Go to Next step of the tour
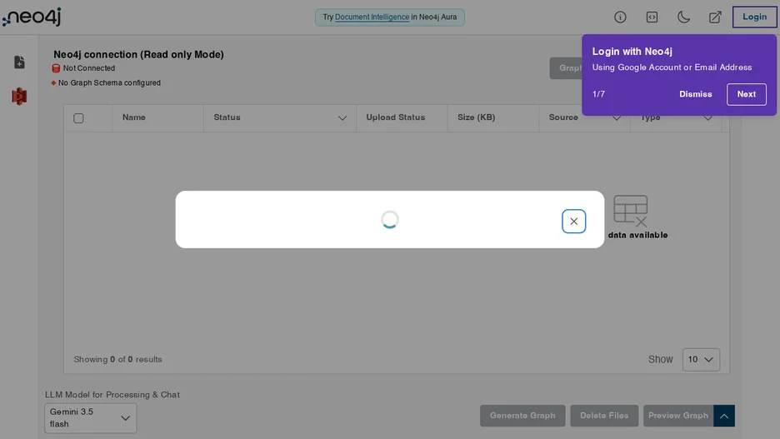The width and height of the screenshot is (780, 439). [746, 94]
